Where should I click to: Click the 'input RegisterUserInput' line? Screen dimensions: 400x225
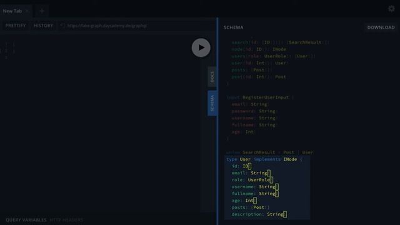(x=260, y=97)
